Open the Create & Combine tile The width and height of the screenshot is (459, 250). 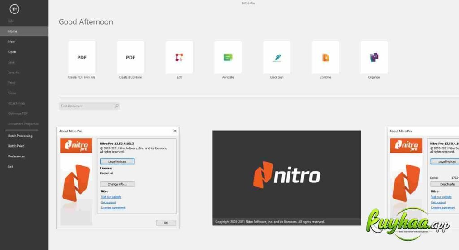pyautogui.click(x=130, y=57)
